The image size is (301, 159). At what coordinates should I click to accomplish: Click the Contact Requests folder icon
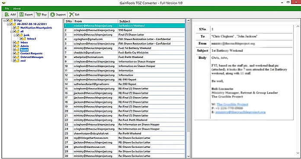point(18,53)
